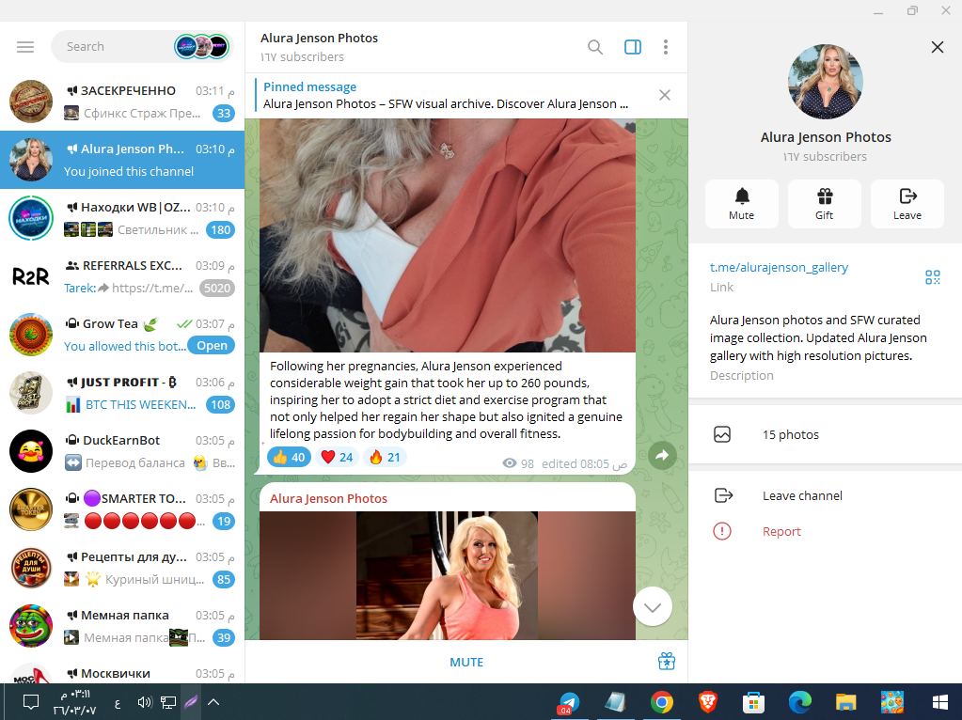The width and height of the screenshot is (962, 720).
Task: Send a Gift from the info panel
Action: click(825, 204)
